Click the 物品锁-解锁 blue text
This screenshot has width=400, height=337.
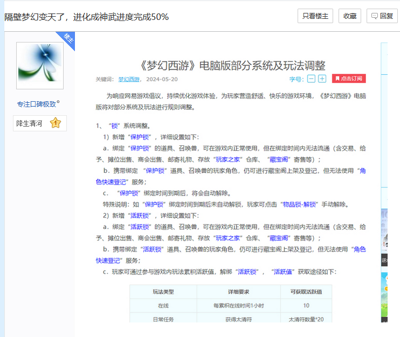click(299, 204)
